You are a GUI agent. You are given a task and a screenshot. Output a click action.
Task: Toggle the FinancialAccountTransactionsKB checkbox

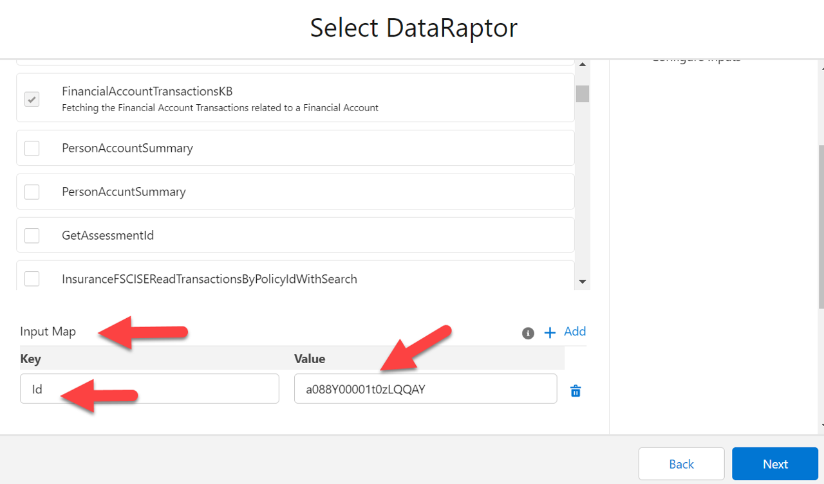tap(32, 99)
